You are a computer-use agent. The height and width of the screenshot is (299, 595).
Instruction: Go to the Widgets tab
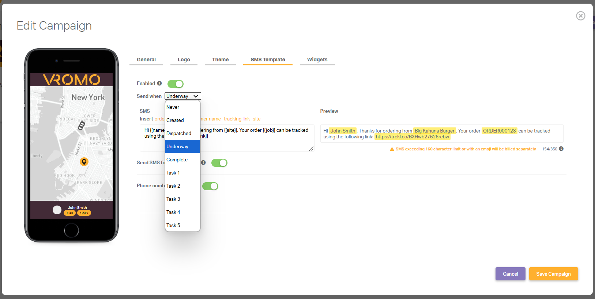(x=317, y=60)
